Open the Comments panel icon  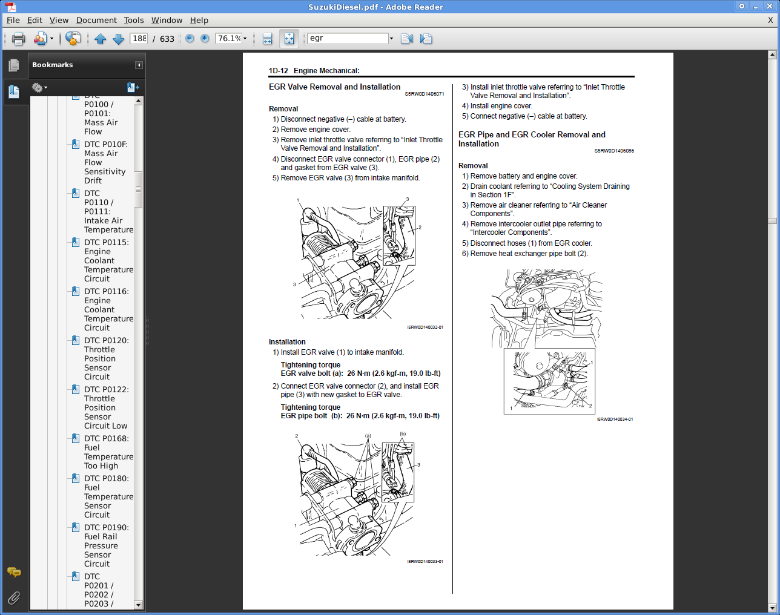point(14,572)
